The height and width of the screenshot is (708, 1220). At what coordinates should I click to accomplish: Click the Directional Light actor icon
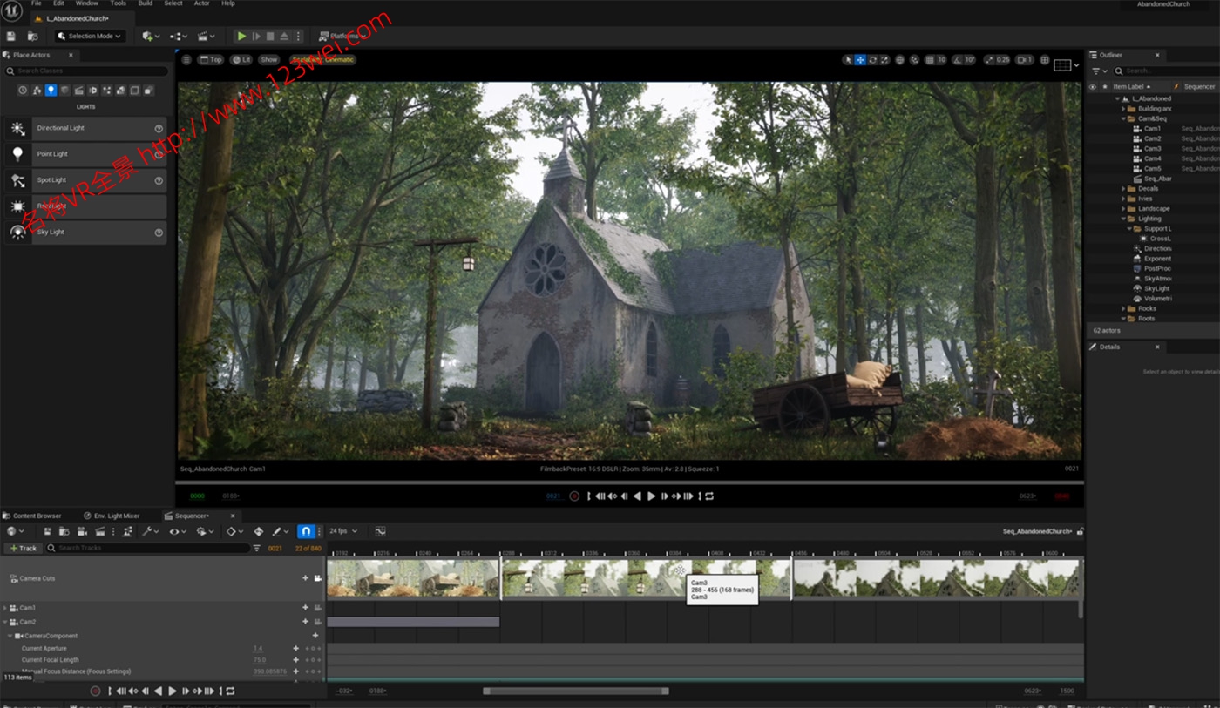(x=17, y=128)
